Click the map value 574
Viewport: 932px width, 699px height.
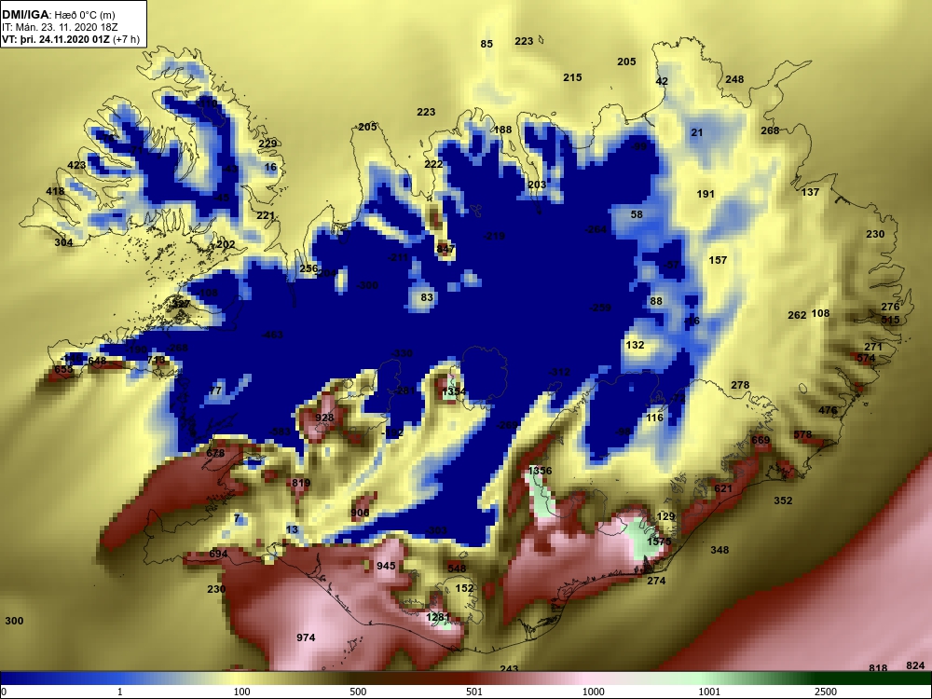(866, 358)
